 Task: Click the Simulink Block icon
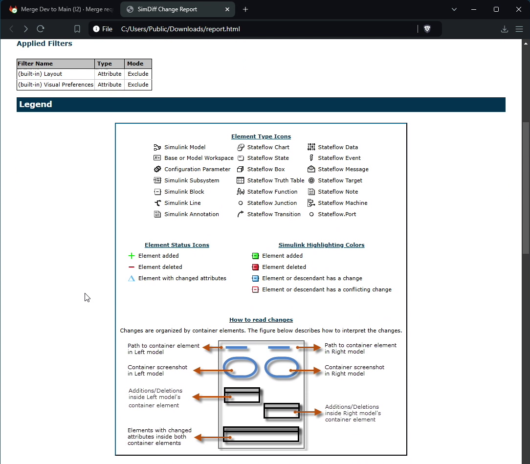[157, 192]
